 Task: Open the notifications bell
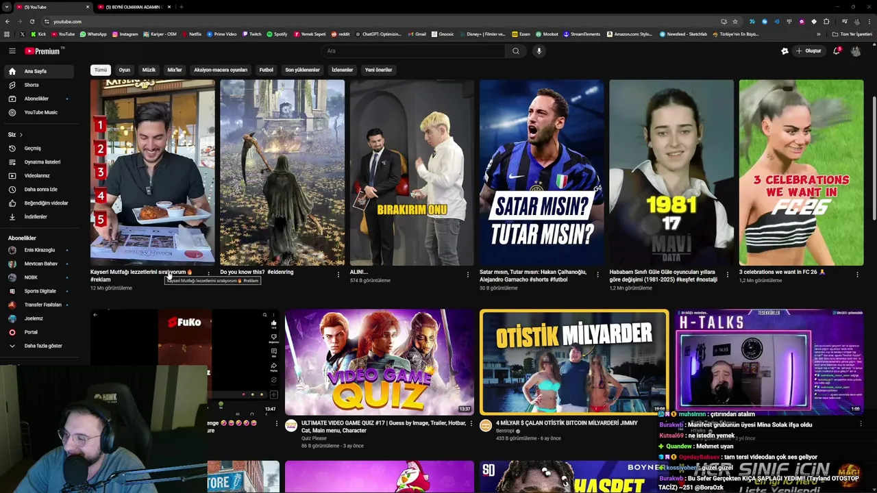coord(836,51)
